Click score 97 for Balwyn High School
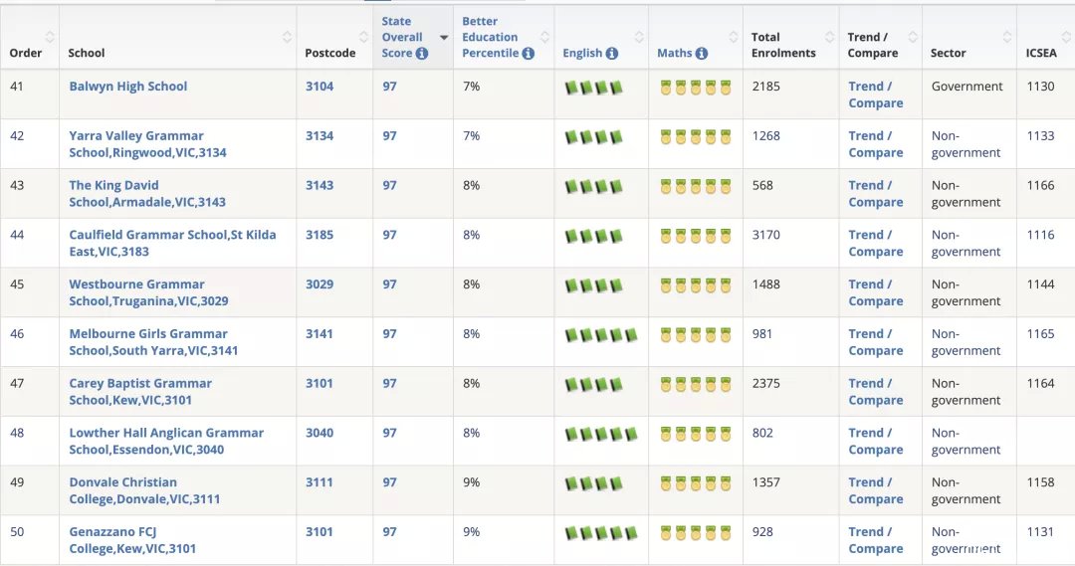Image resolution: width=1075 pixels, height=566 pixels. pos(389,87)
